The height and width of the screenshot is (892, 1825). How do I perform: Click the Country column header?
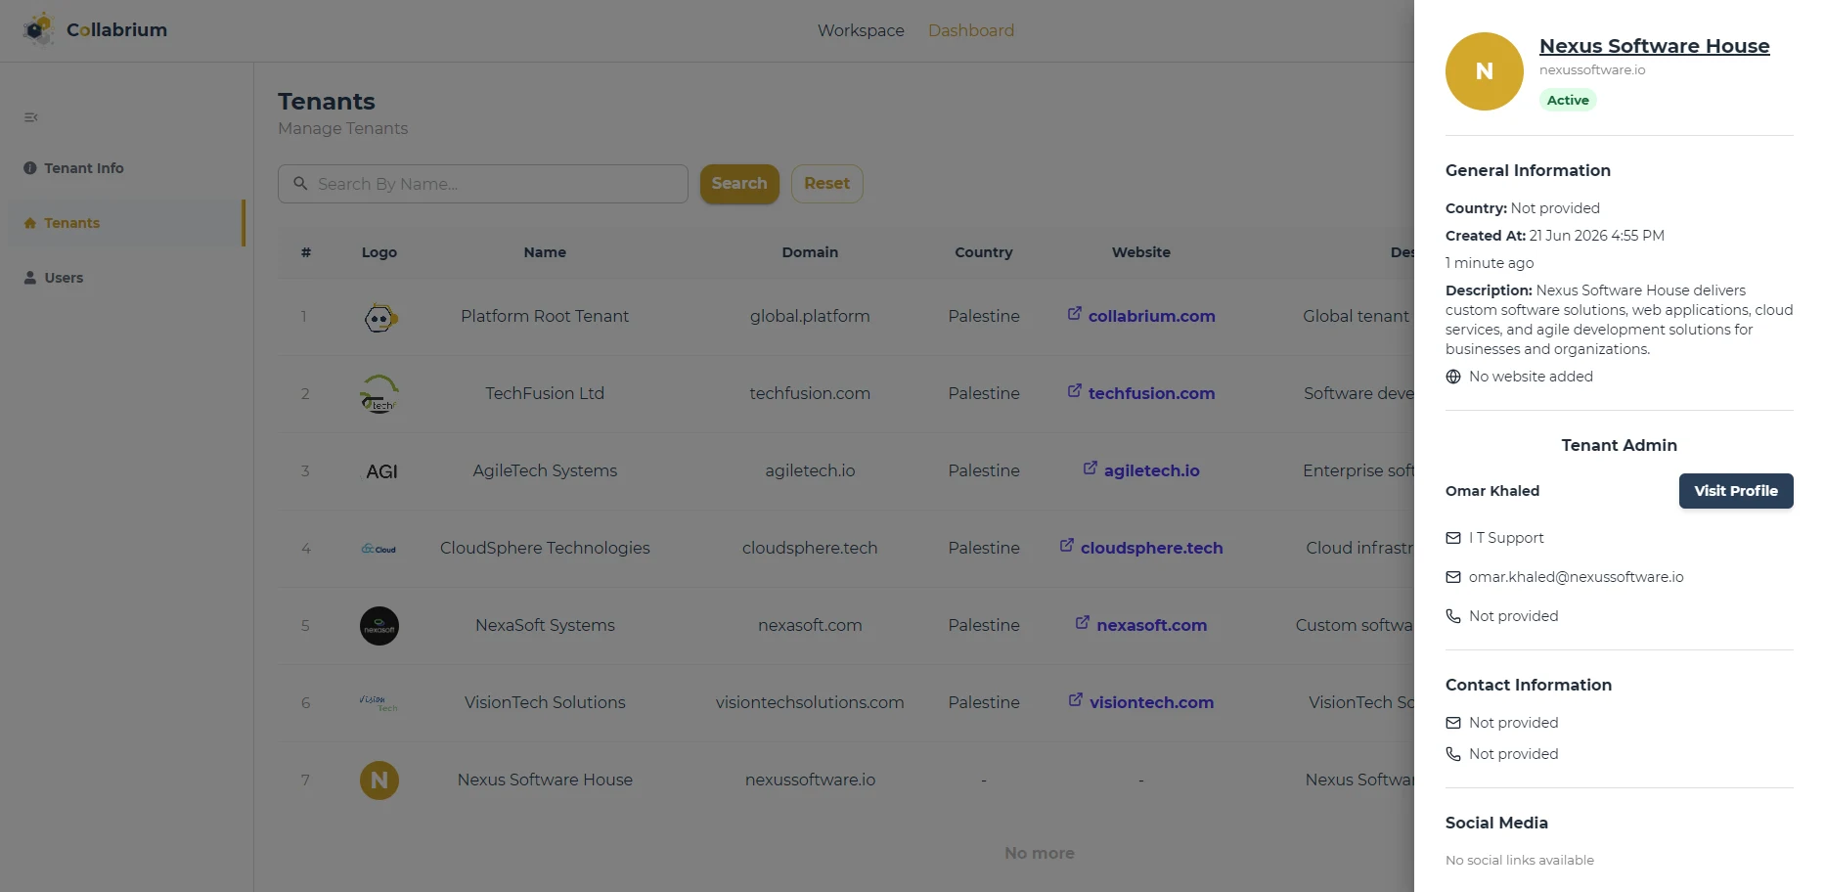(984, 252)
